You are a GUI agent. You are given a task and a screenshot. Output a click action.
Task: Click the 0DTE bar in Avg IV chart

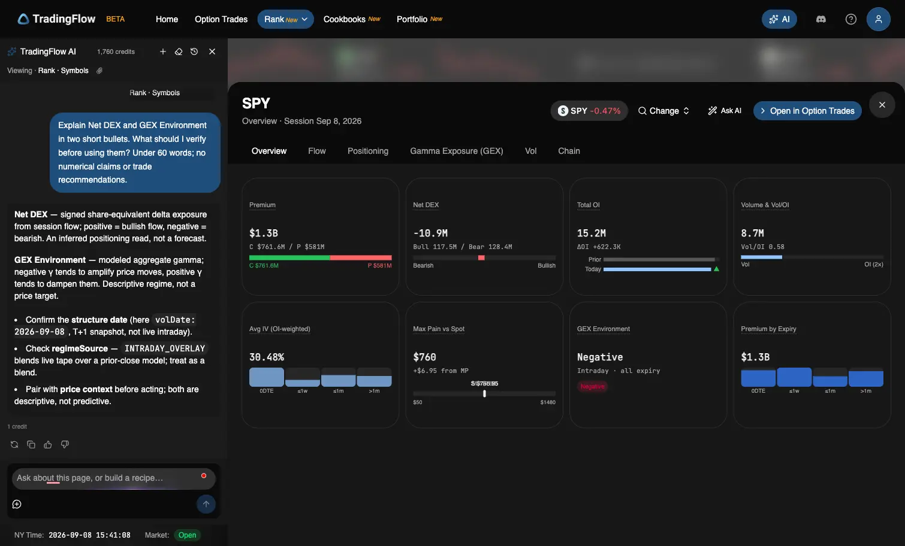pyautogui.click(x=267, y=377)
